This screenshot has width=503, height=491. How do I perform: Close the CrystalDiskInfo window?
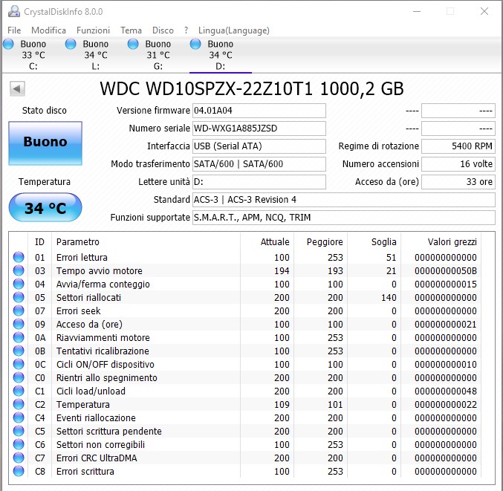(x=484, y=11)
